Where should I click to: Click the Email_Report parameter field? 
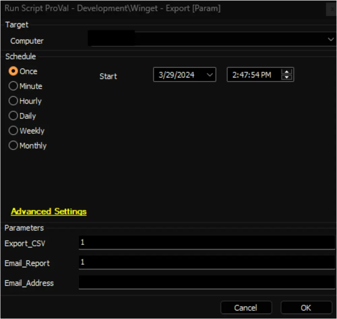[207, 262]
